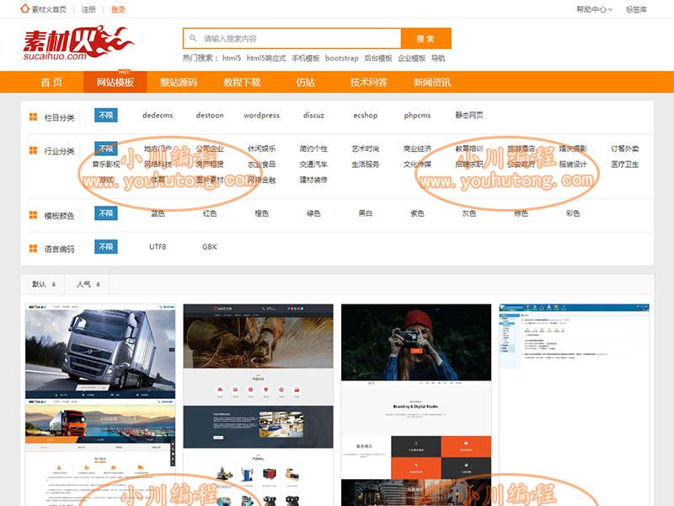Screen dimensions: 674x506
Task: Click hot search term 后台模板
Action: point(377,58)
